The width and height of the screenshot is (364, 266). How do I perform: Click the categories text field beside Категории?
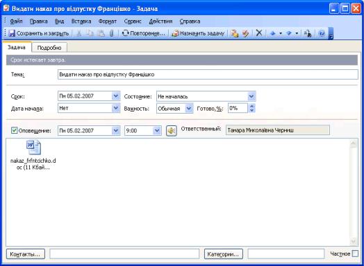(x=286, y=254)
